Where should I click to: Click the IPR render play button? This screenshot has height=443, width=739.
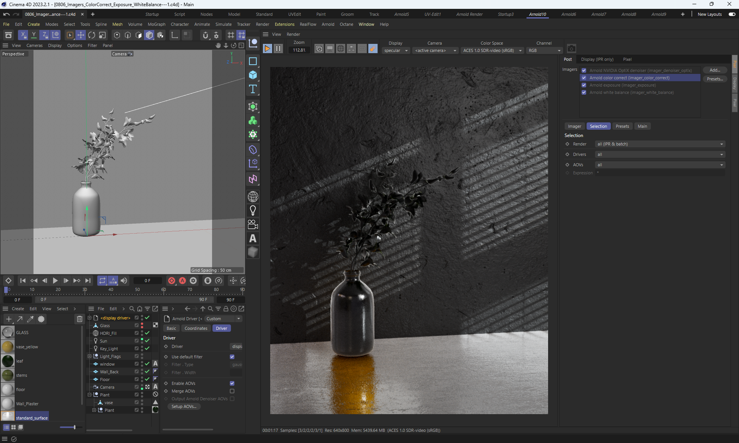click(x=267, y=48)
